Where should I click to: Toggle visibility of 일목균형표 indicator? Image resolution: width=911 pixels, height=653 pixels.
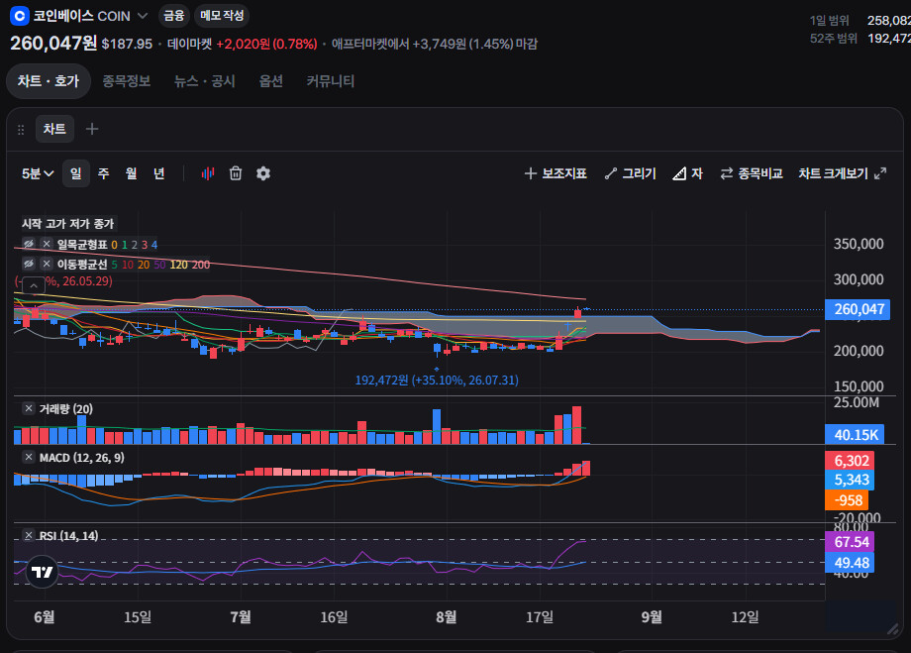[x=29, y=244]
